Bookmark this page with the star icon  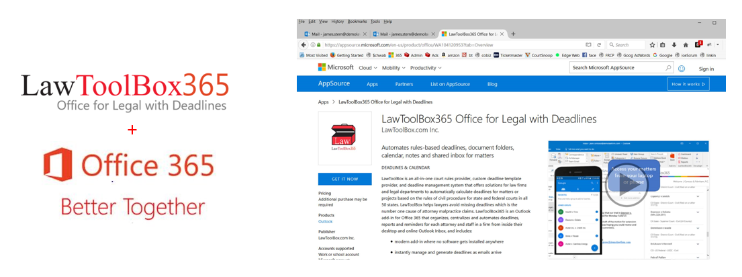[x=652, y=45]
